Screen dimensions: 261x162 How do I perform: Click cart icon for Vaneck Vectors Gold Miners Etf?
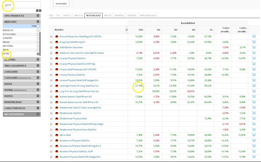click(254, 96)
